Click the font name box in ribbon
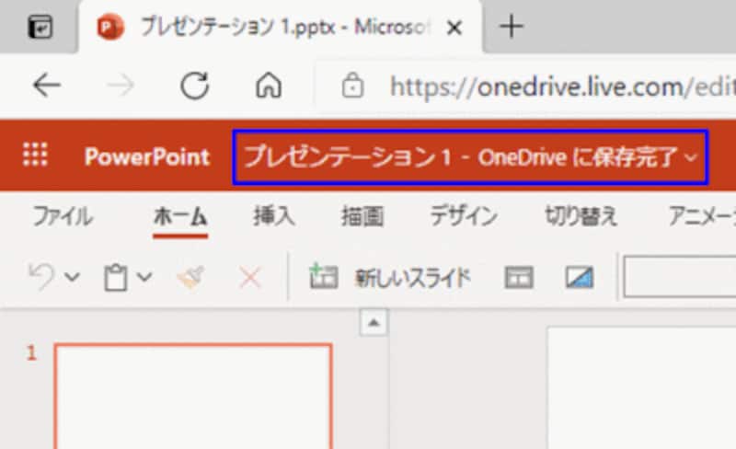This screenshot has width=736, height=449. (680, 277)
